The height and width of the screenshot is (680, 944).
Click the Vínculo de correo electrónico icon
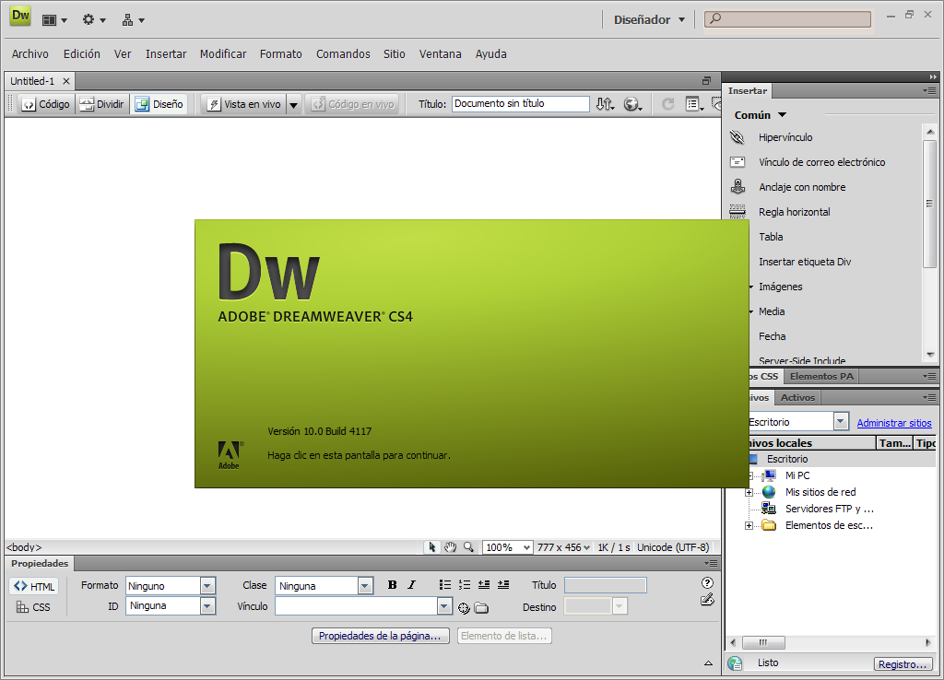(x=737, y=162)
